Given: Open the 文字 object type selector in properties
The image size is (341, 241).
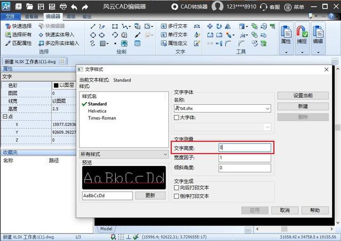Looking at the screenshot, I should point(38,77).
